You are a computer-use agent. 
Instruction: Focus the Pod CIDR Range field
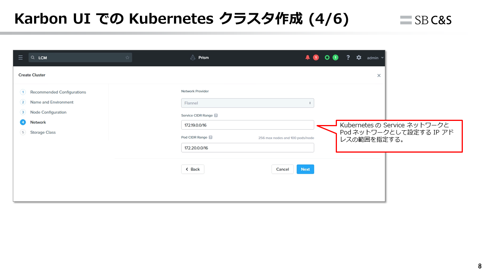pyautogui.click(x=248, y=148)
